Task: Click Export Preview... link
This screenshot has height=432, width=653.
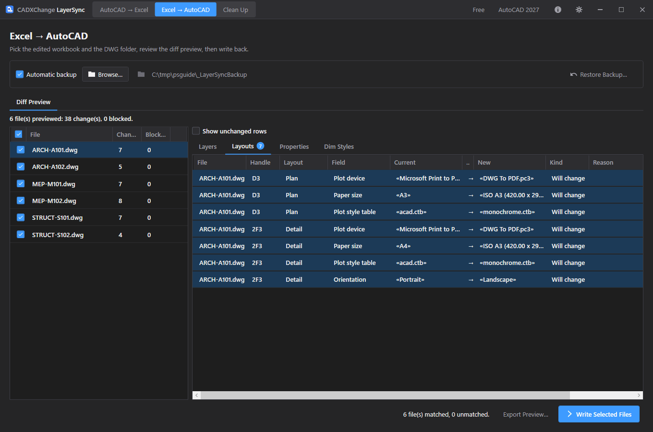Action: coord(526,414)
